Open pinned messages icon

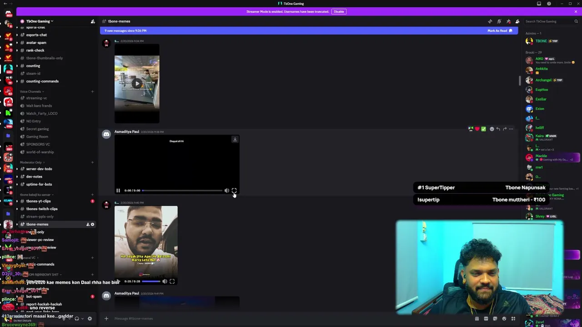(x=508, y=21)
